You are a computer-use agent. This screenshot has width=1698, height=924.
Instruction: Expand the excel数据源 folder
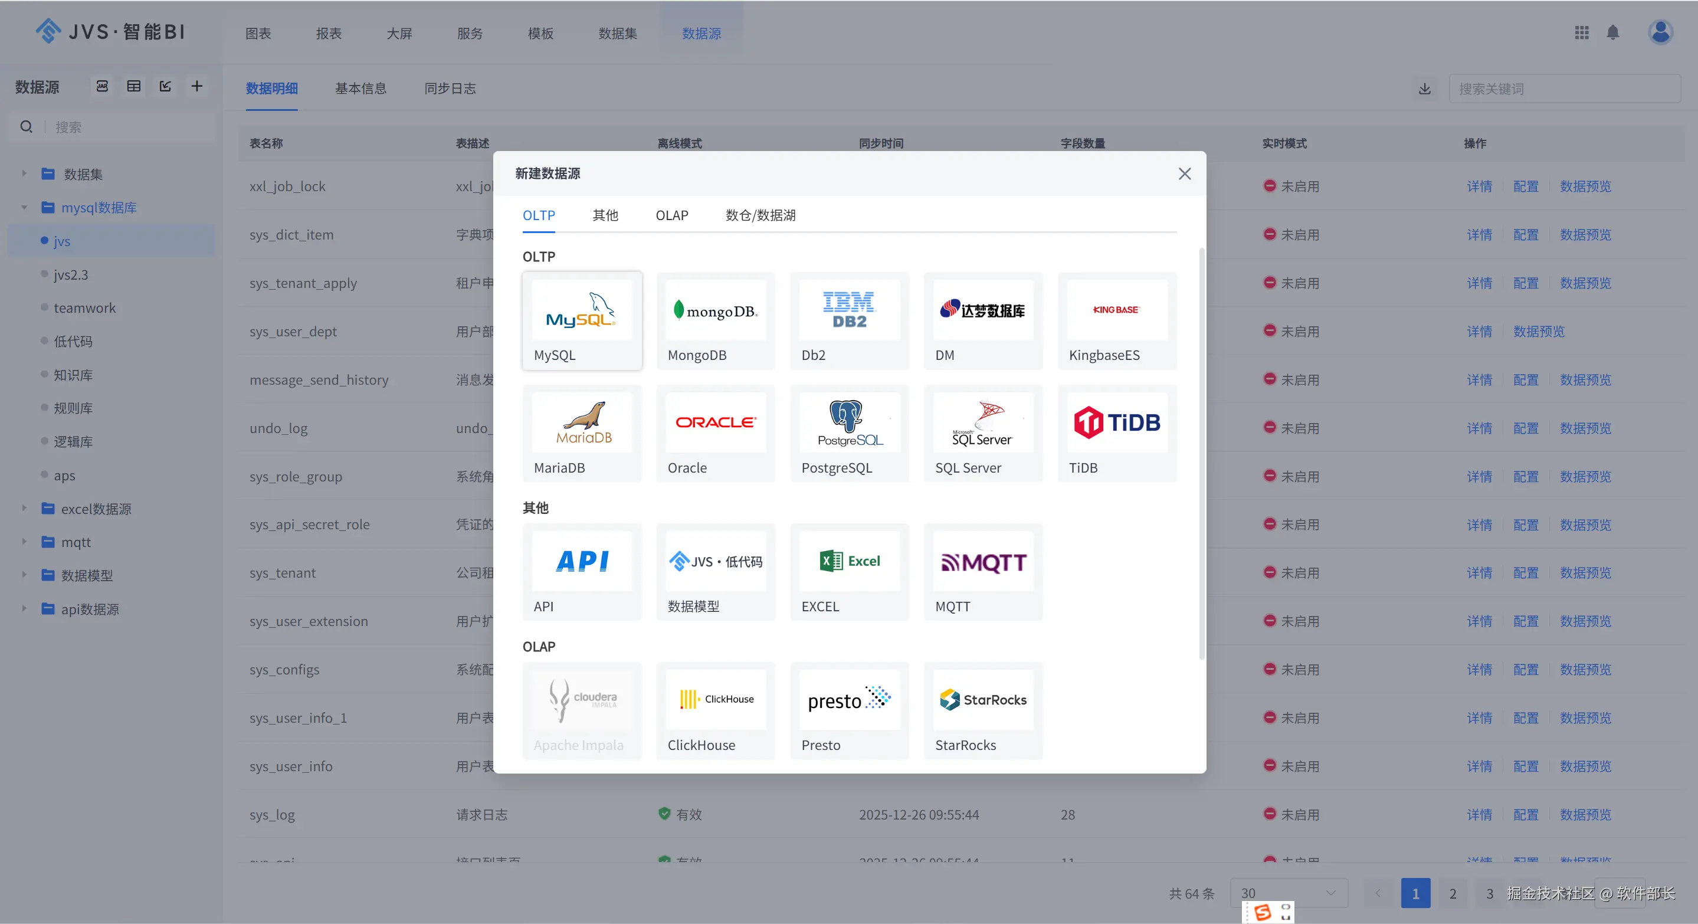tap(24, 508)
